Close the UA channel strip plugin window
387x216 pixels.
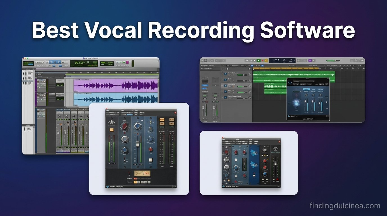107,108
